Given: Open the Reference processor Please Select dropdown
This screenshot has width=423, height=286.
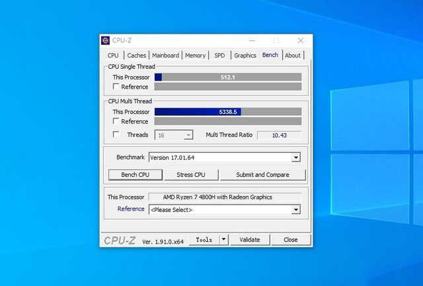Looking at the screenshot, I should tap(225, 209).
